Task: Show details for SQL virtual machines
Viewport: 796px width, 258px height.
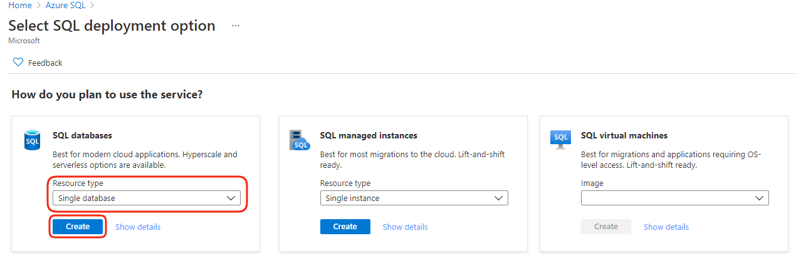Action: 666,227
